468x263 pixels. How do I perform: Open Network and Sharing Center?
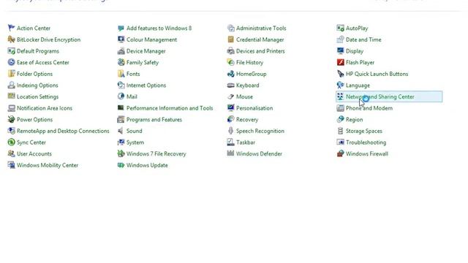[389, 96]
